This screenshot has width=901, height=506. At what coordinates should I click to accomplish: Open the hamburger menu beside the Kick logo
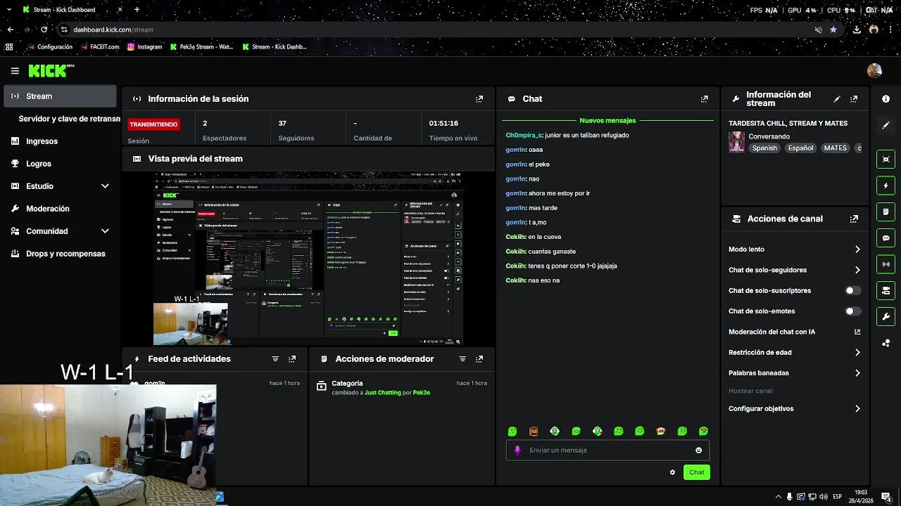point(15,70)
